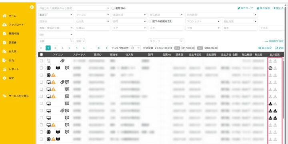Open the page size 20 dropdown
This screenshot has height=144, width=288.
[135, 48]
